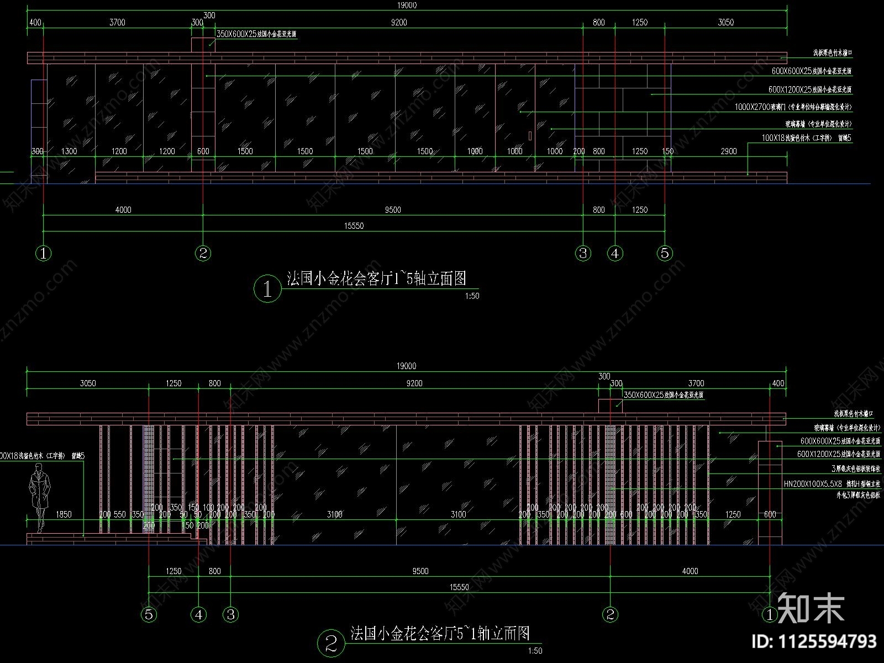The width and height of the screenshot is (884, 663).
Task: Select the 9500 dimension in upper elevation
Action: [x=393, y=210]
